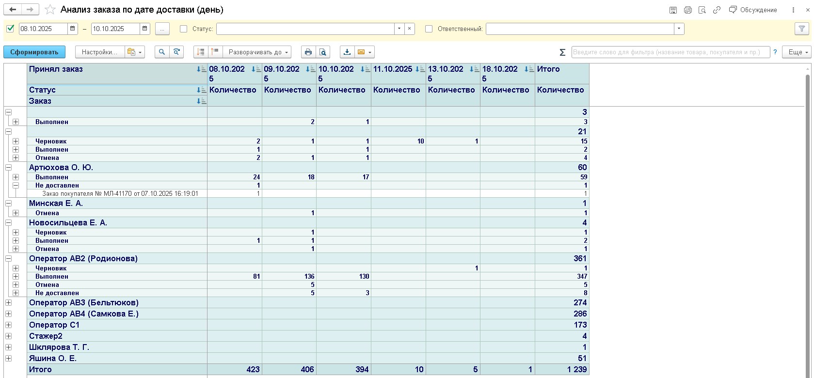
Task: Collapse the Артюхова О. Ю. group
Action: pyautogui.click(x=8, y=168)
